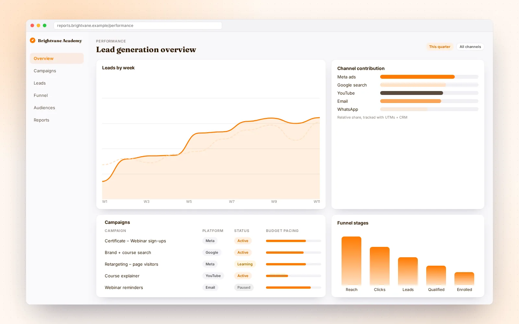Click the browser address bar URL
519x324 pixels.
click(x=138, y=26)
